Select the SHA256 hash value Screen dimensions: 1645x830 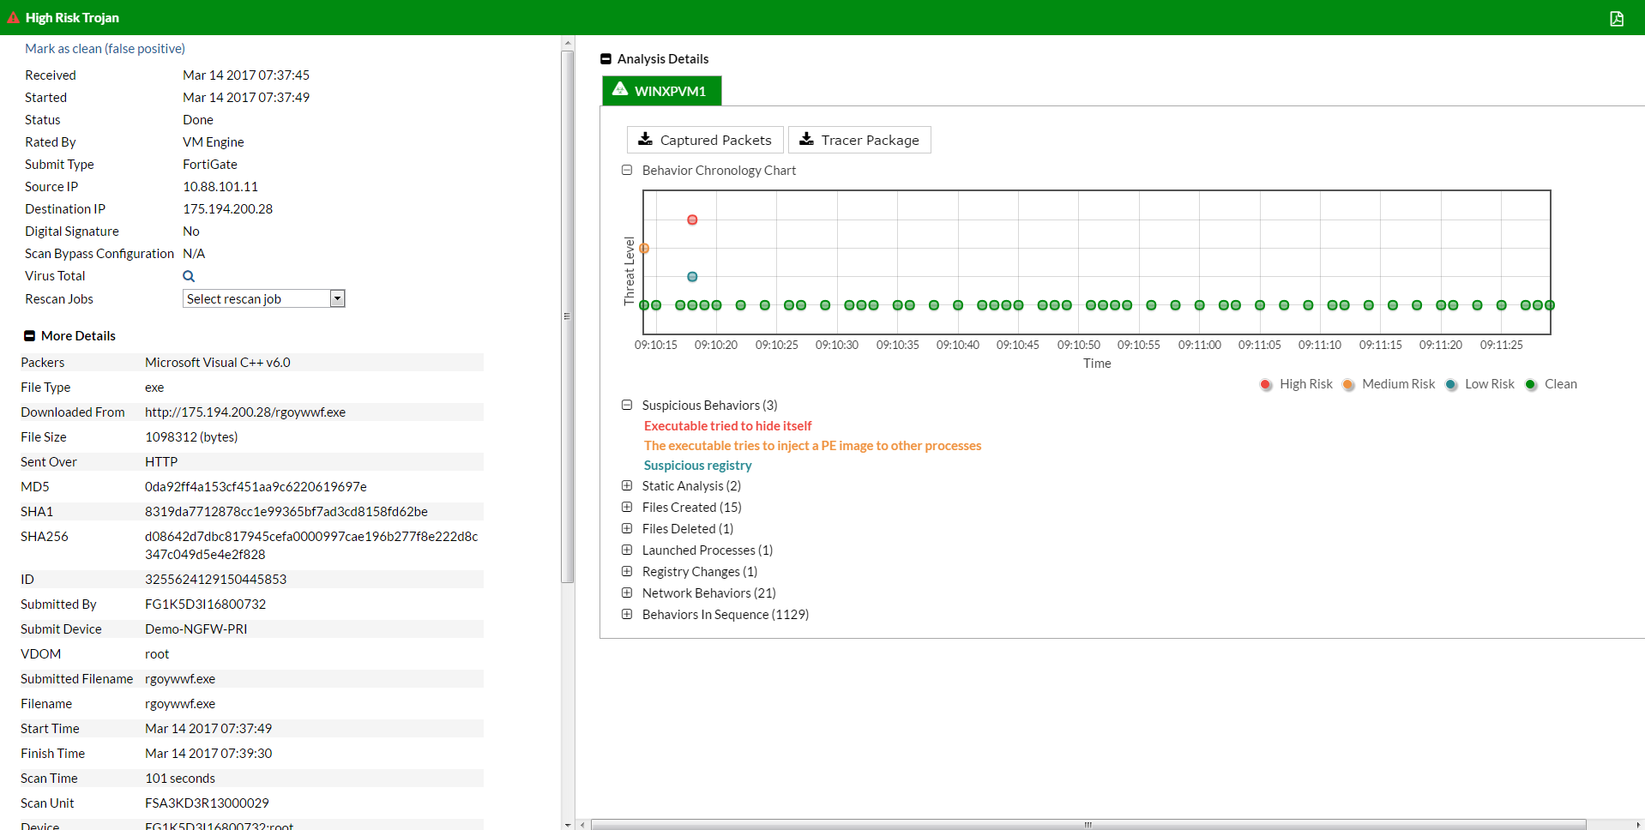(x=311, y=545)
